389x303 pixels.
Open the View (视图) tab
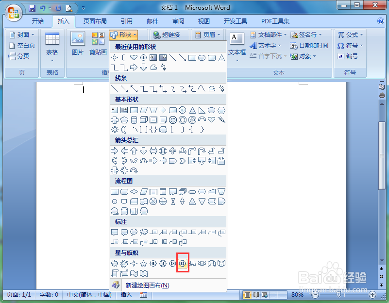[x=203, y=21]
